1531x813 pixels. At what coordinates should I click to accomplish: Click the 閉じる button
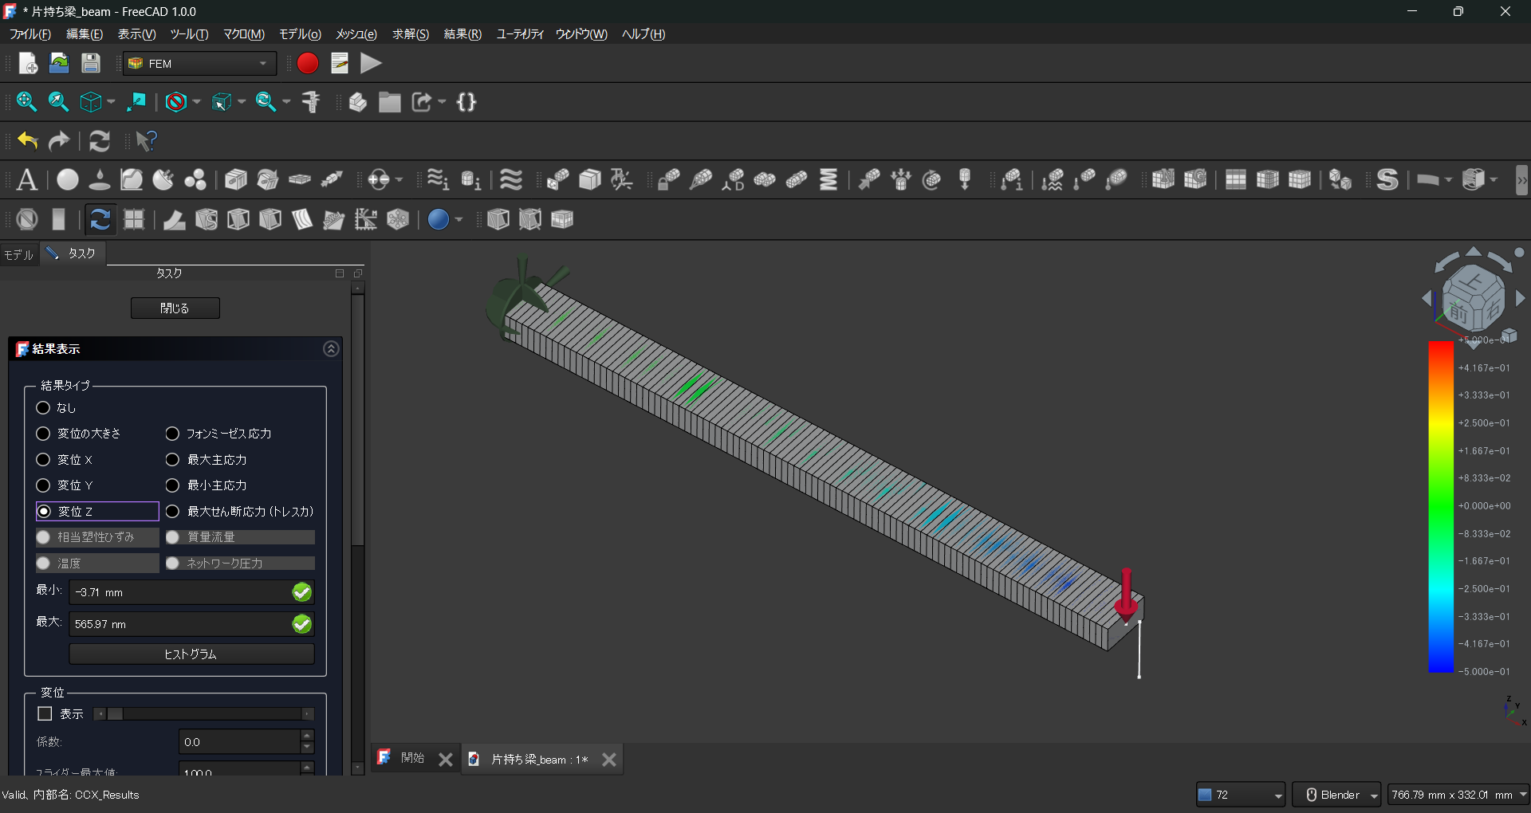pos(175,308)
